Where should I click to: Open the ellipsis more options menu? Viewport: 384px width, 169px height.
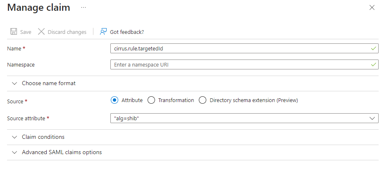pos(83,8)
